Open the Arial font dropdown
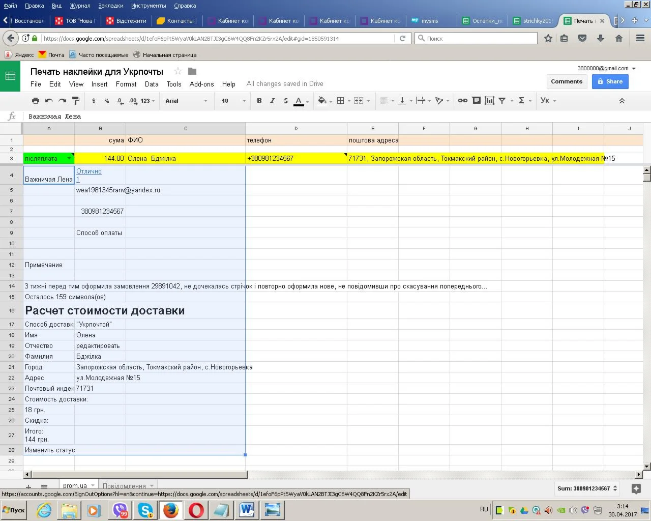 coord(186,101)
